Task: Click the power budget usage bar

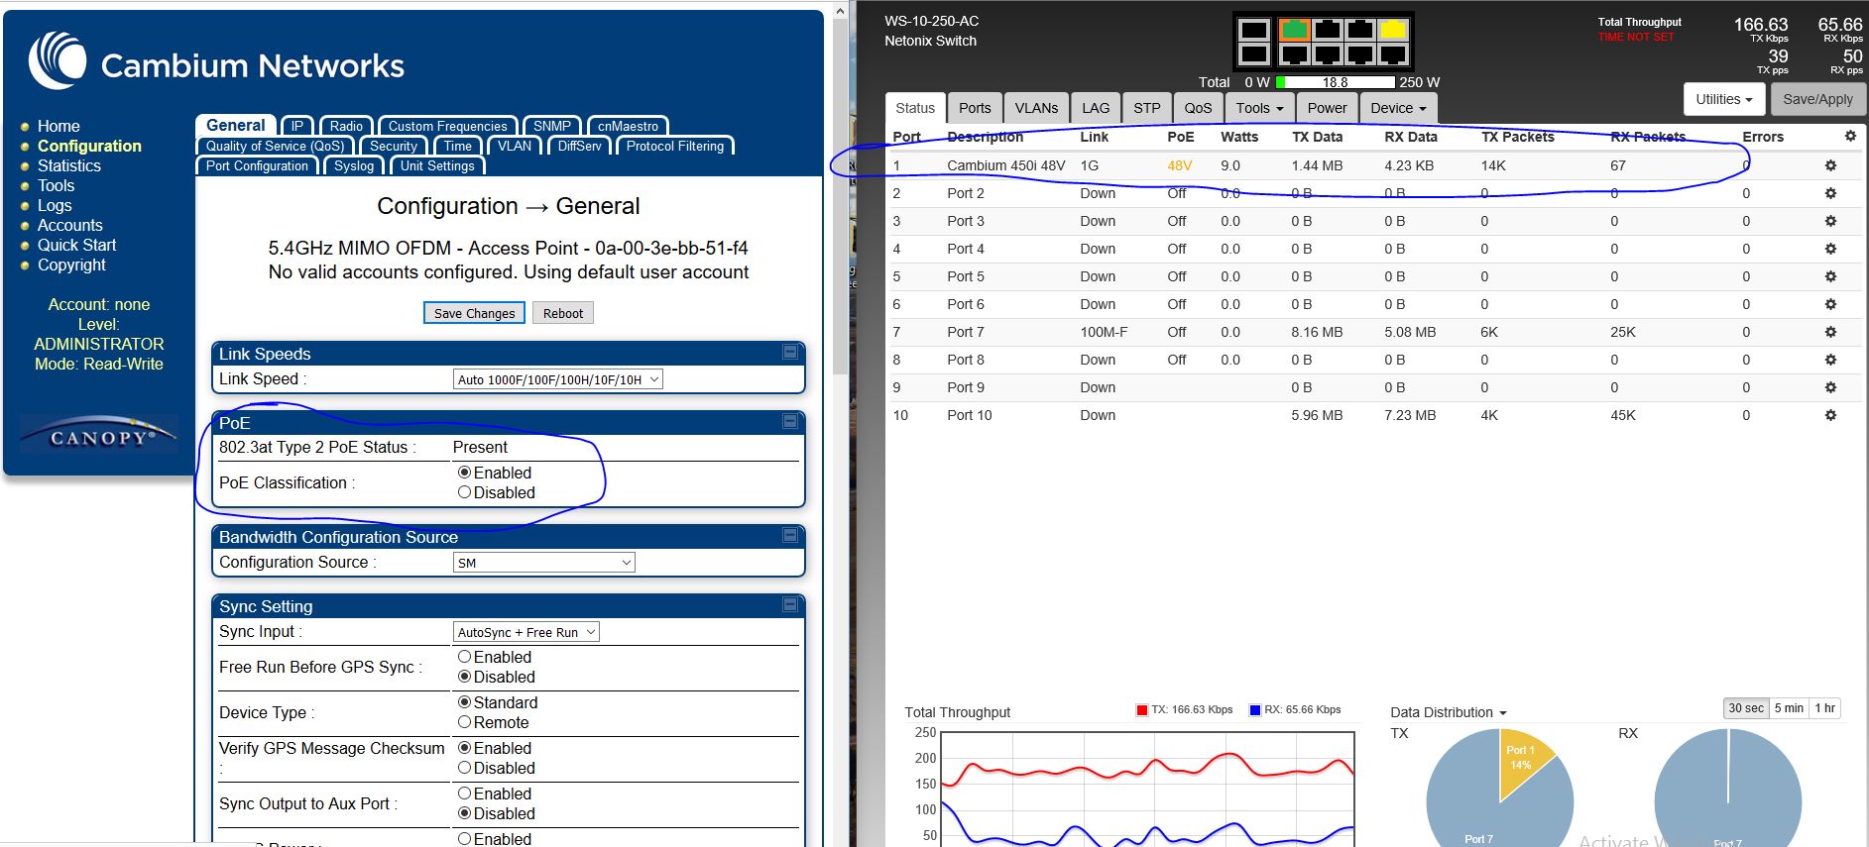Action: 1335,82
